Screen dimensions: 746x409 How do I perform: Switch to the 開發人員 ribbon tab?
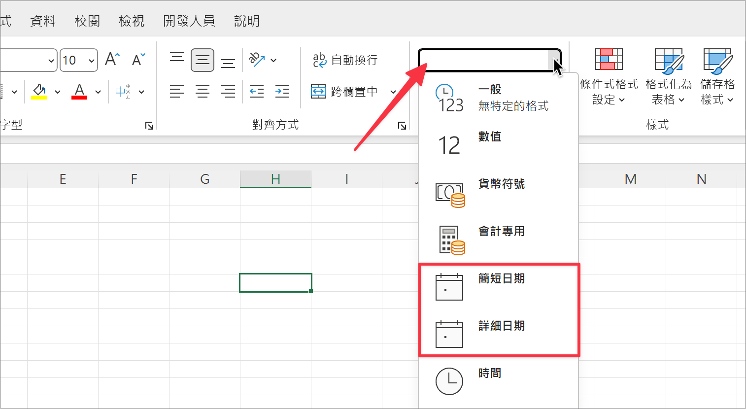click(x=189, y=21)
